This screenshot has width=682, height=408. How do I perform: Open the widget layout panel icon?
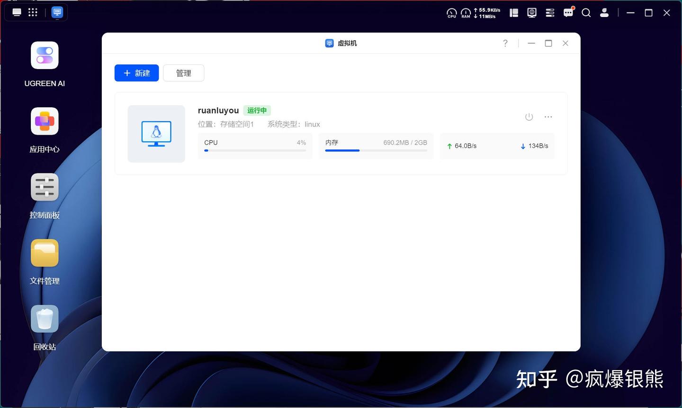click(514, 13)
